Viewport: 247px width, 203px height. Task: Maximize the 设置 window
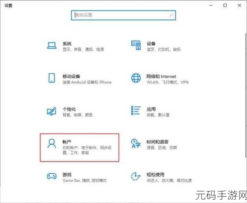[x=225, y=5]
